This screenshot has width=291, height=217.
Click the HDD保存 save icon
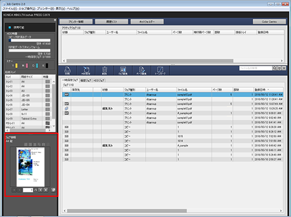tap(86, 70)
